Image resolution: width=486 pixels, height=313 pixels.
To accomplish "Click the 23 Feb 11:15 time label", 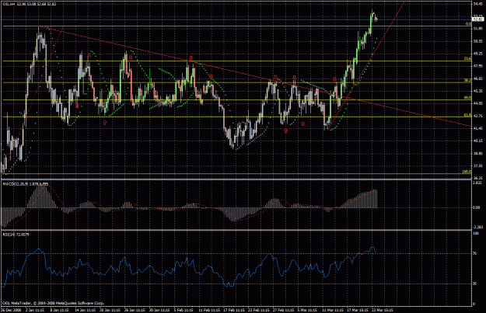I will (260, 310).
